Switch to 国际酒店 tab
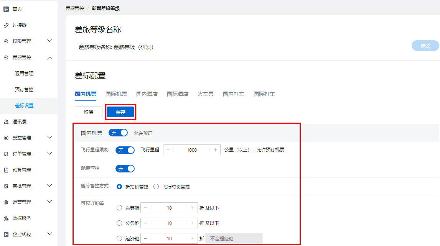This screenshot has height=246, width=440. pos(177,94)
